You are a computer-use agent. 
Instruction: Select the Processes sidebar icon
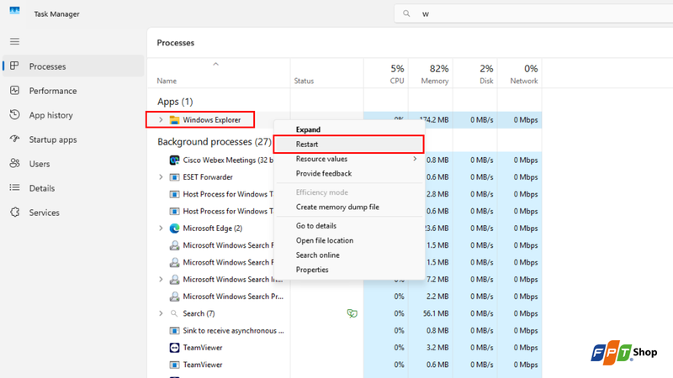[14, 66]
